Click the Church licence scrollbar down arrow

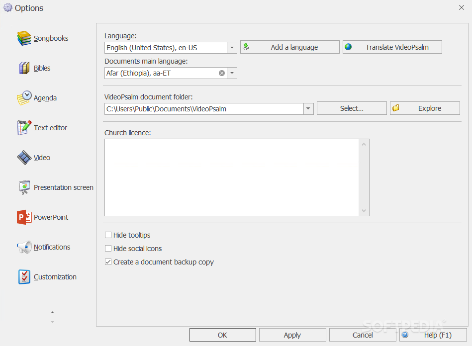(364, 211)
